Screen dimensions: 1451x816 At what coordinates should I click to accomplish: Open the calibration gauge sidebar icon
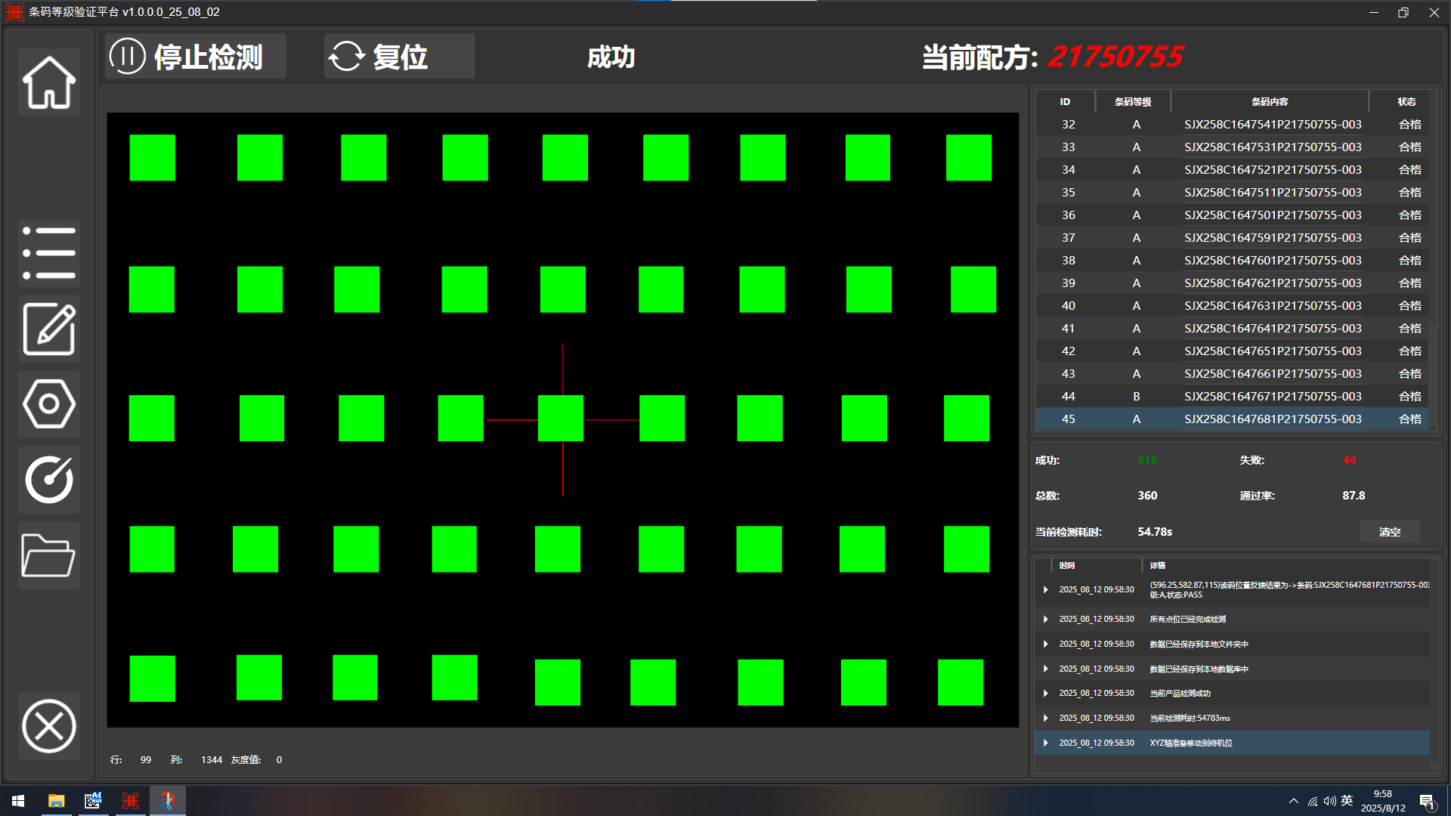48,479
